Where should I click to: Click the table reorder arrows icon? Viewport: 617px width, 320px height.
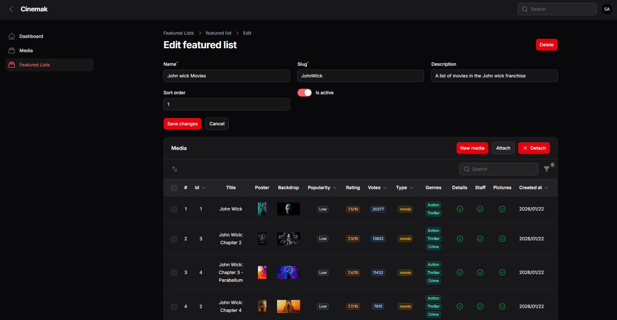(x=175, y=169)
